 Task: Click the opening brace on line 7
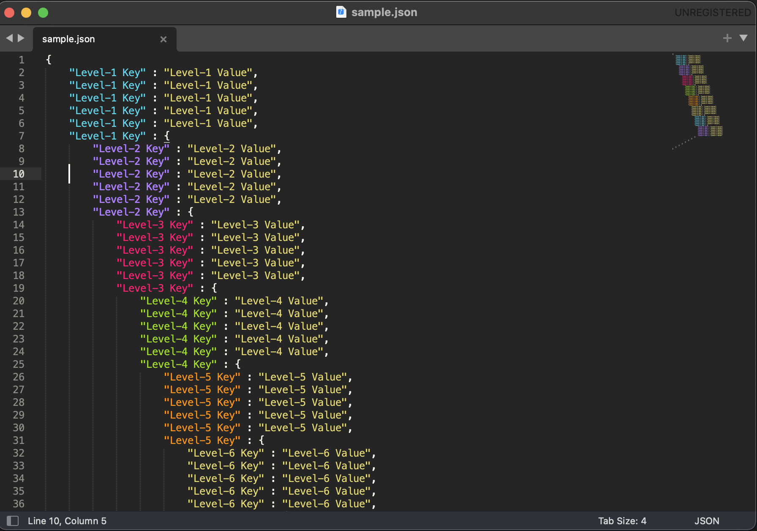[x=167, y=136]
